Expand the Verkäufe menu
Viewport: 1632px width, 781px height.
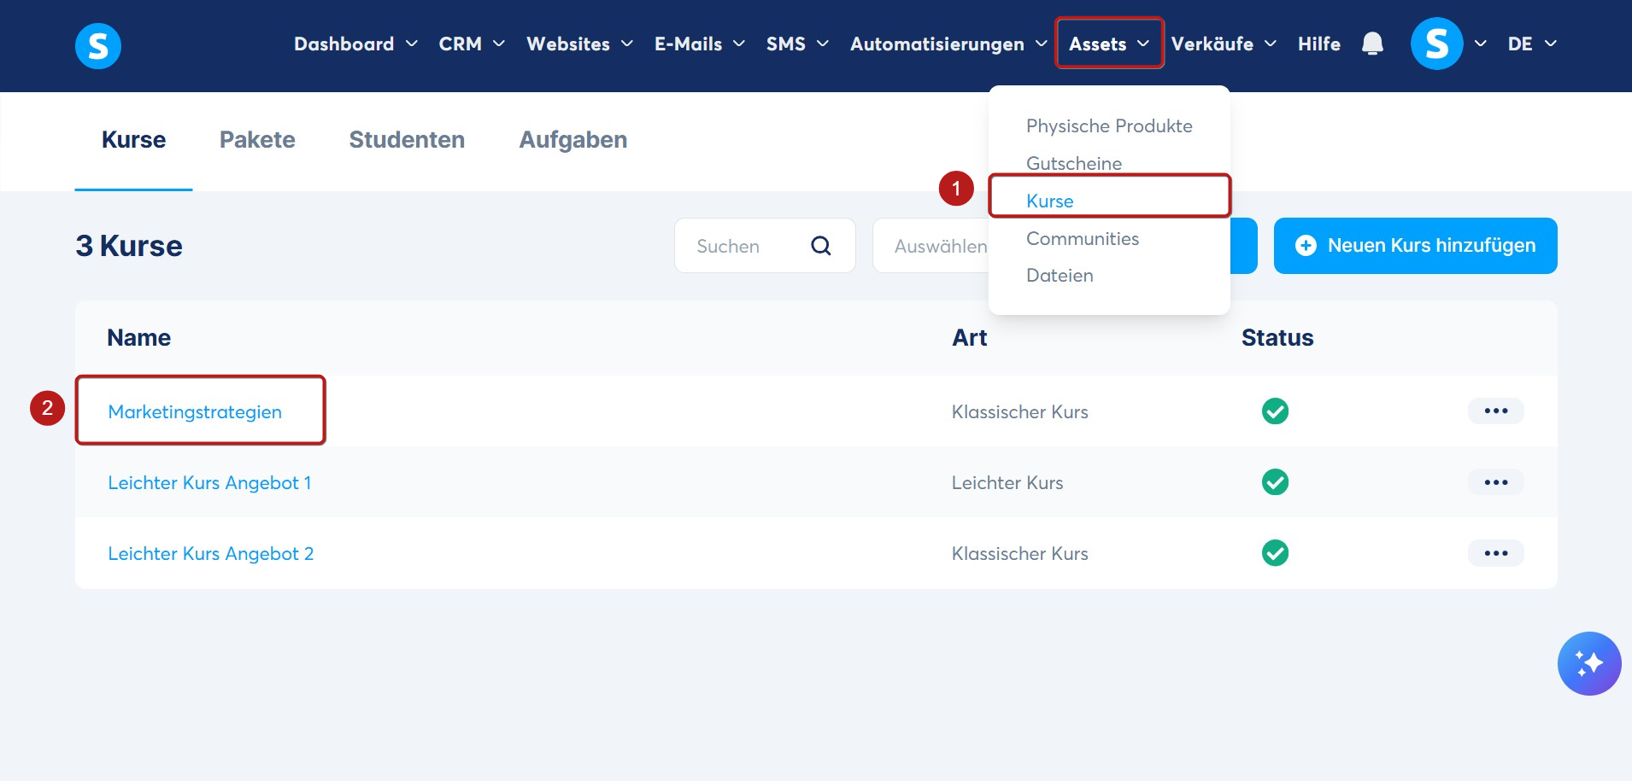(1224, 44)
